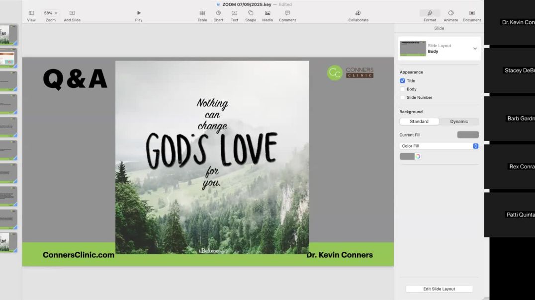This screenshot has width=535, height=300.
Task: Select the Dr. Kevin Conners footer text on slide
Action: point(340,255)
